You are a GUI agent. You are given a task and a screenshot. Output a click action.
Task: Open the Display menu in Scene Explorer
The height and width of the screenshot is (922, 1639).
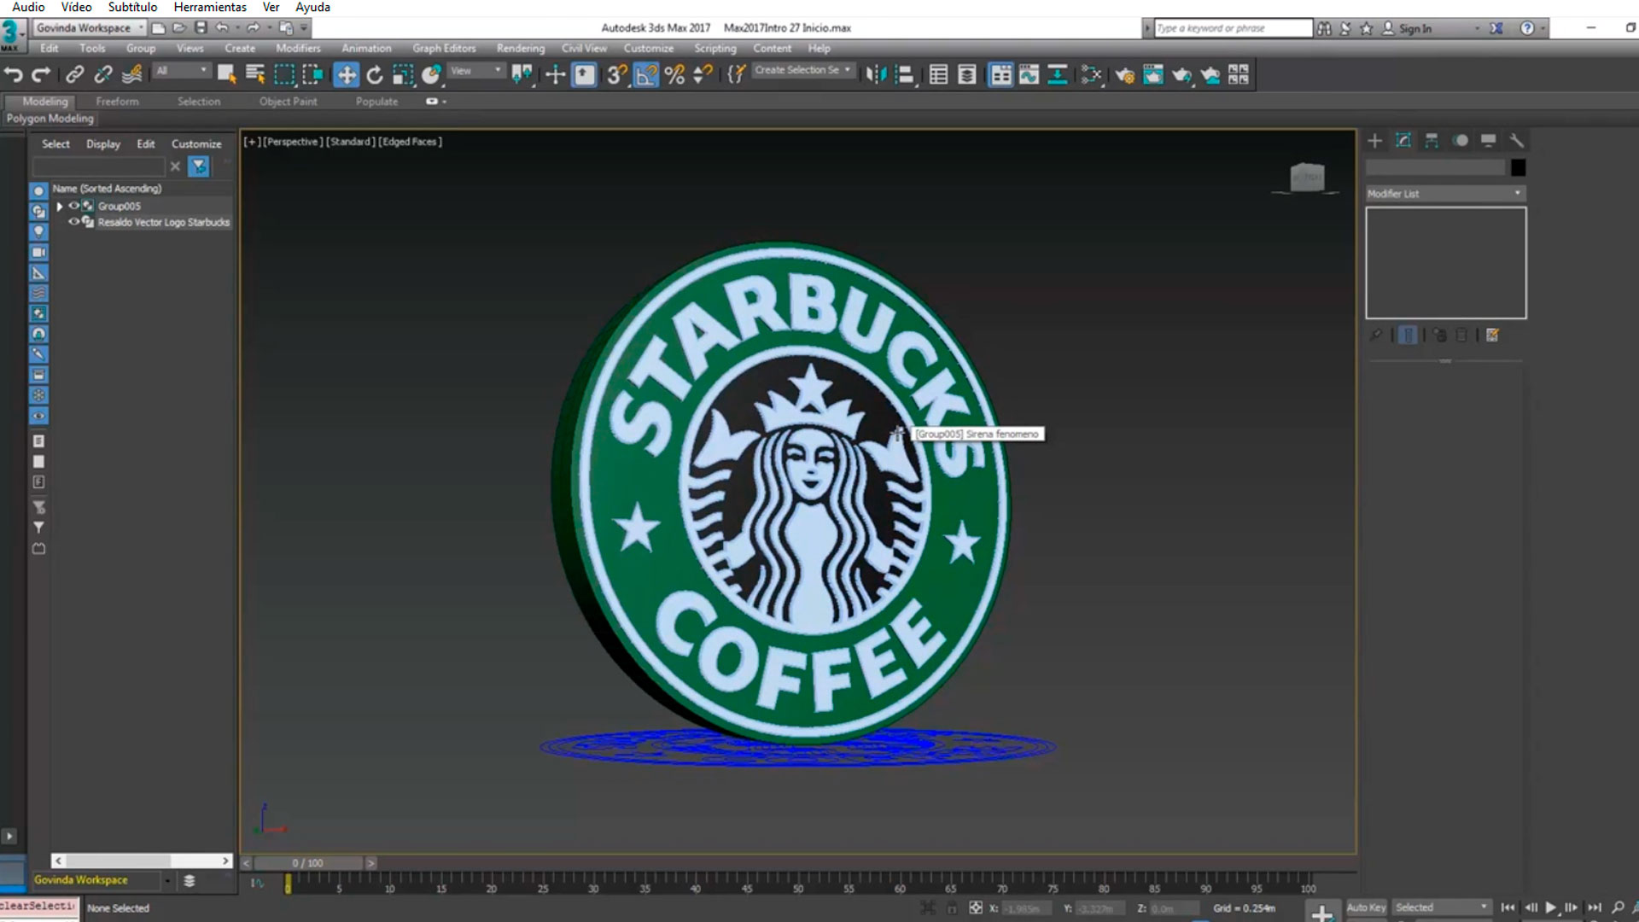pos(102,144)
